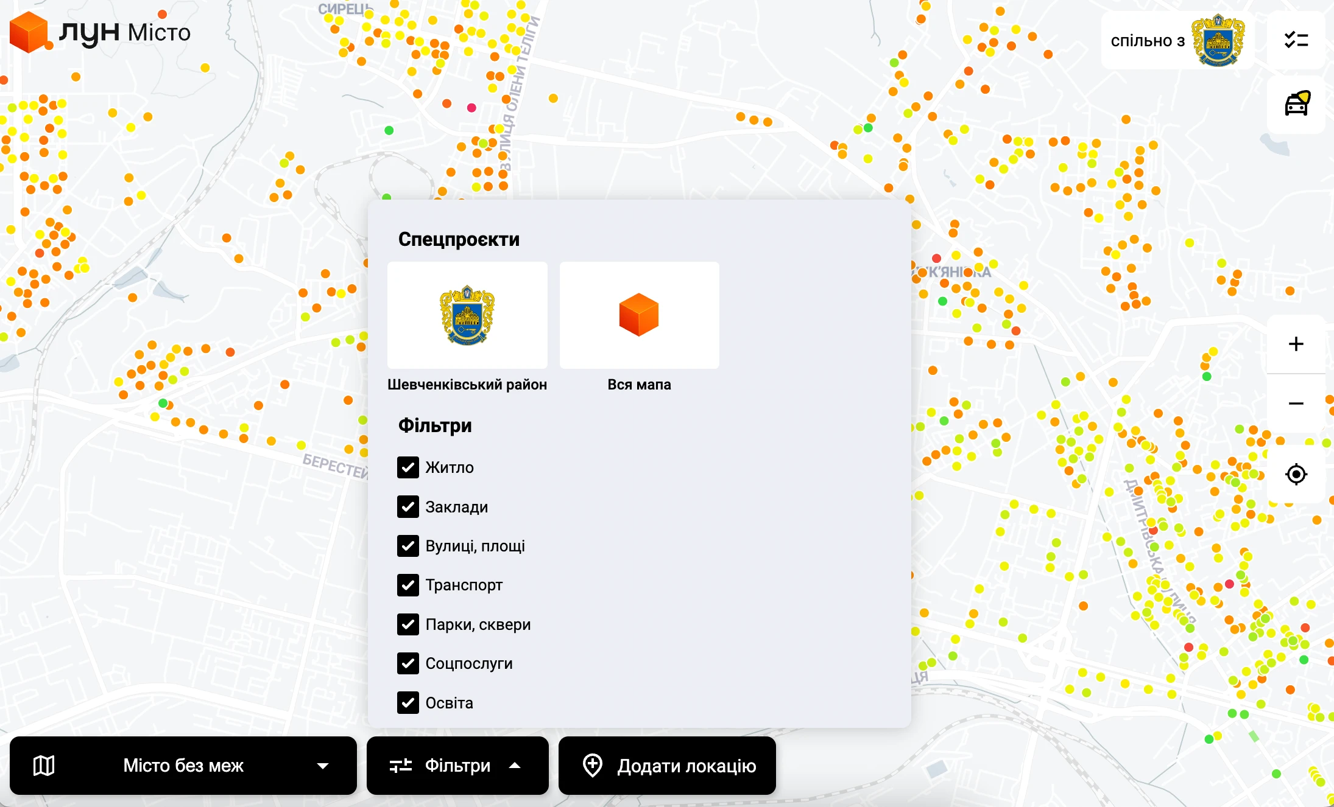Click the спільно з partner badge
The image size is (1334, 807).
click(1177, 41)
